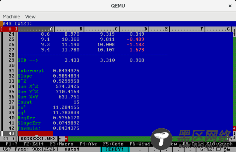Screen dimensions: 236x152
Task: Select row 28 header
Action: 11,55
